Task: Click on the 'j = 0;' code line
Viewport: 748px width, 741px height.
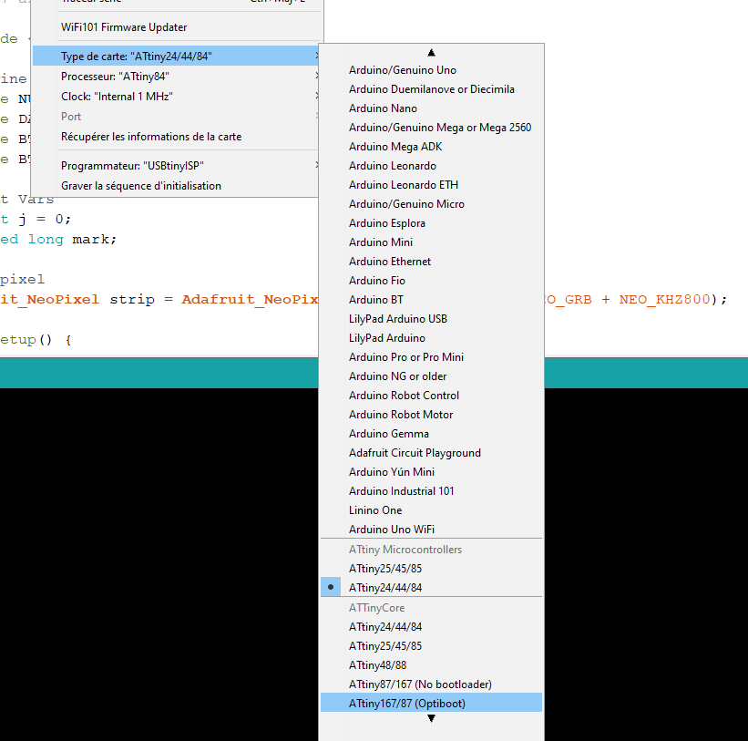Action: point(45,219)
